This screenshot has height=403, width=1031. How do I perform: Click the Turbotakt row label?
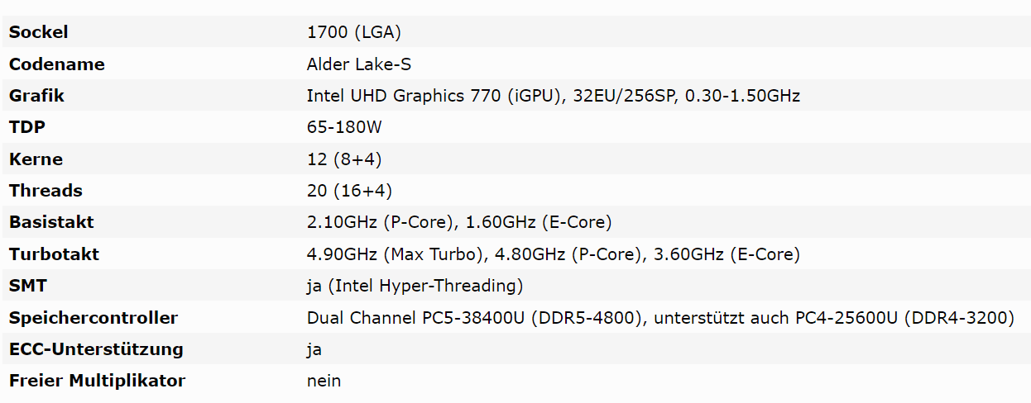[54, 254]
